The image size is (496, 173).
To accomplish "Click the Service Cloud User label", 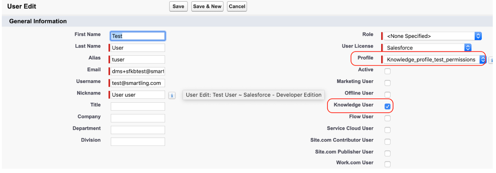I will pyautogui.click(x=350, y=128).
